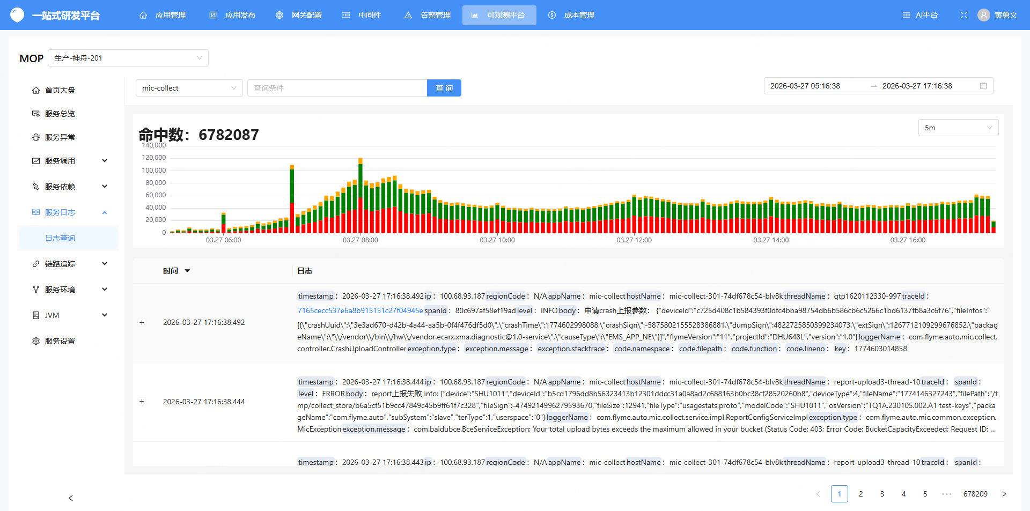This screenshot has height=511, width=1030.
Task: Open 告警管理 in top navigation
Action: 428,15
